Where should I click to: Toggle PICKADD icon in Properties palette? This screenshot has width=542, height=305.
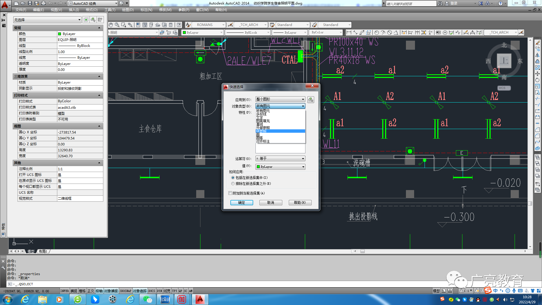click(86, 20)
